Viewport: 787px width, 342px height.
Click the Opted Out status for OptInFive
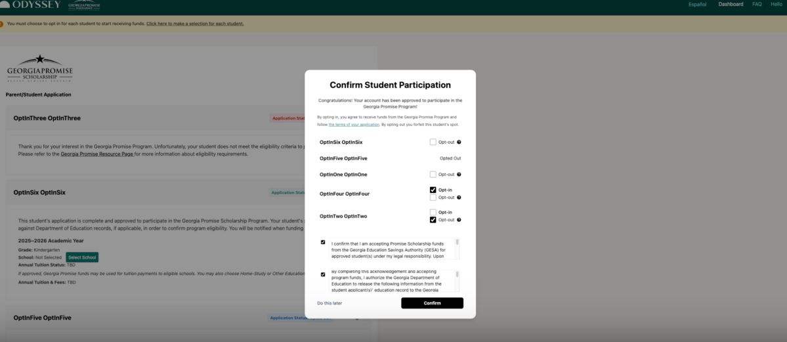point(450,158)
